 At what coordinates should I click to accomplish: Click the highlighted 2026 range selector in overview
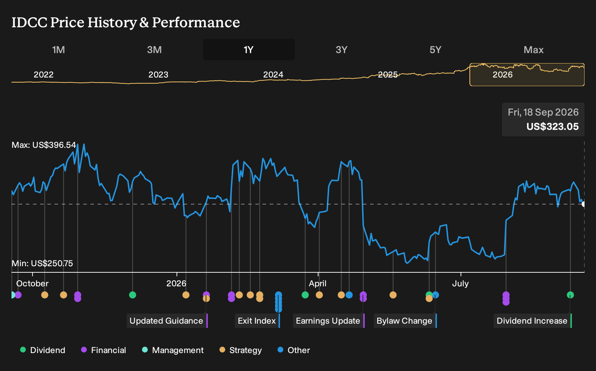[527, 75]
